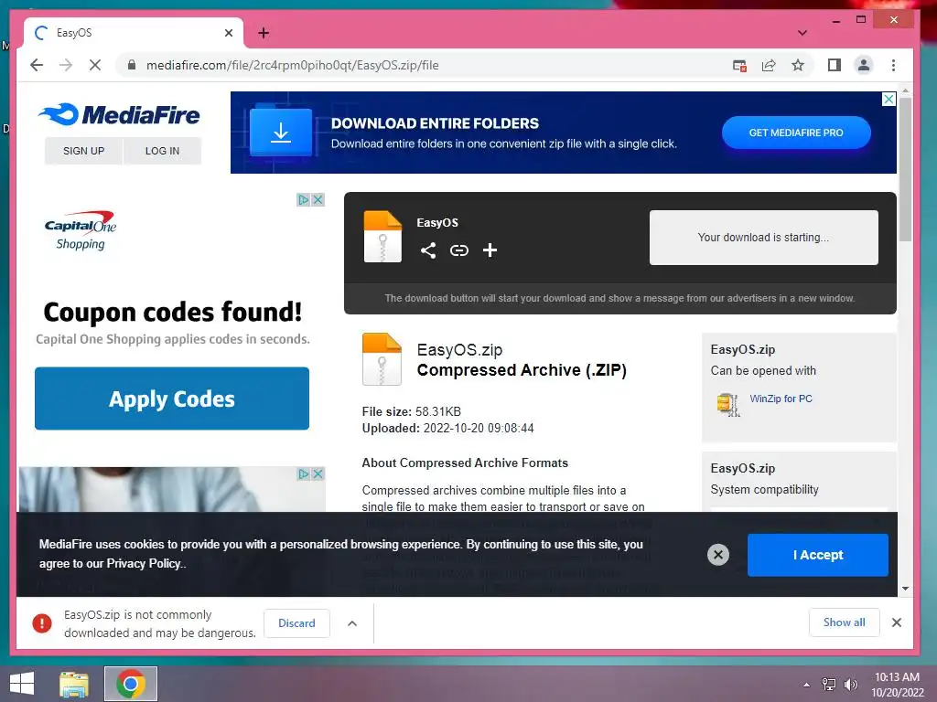Open the tab search chevron

802,33
